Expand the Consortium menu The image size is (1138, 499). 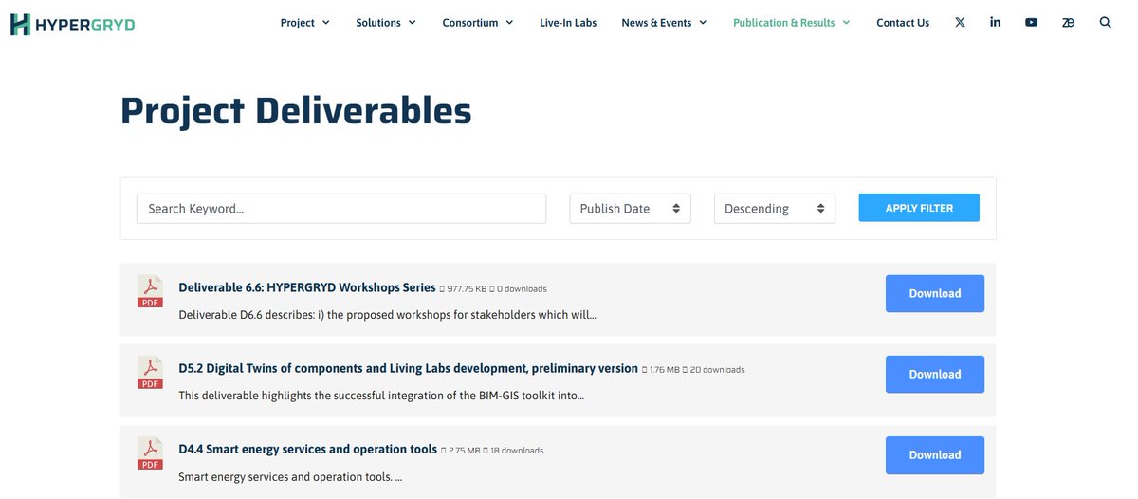[x=477, y=23]
